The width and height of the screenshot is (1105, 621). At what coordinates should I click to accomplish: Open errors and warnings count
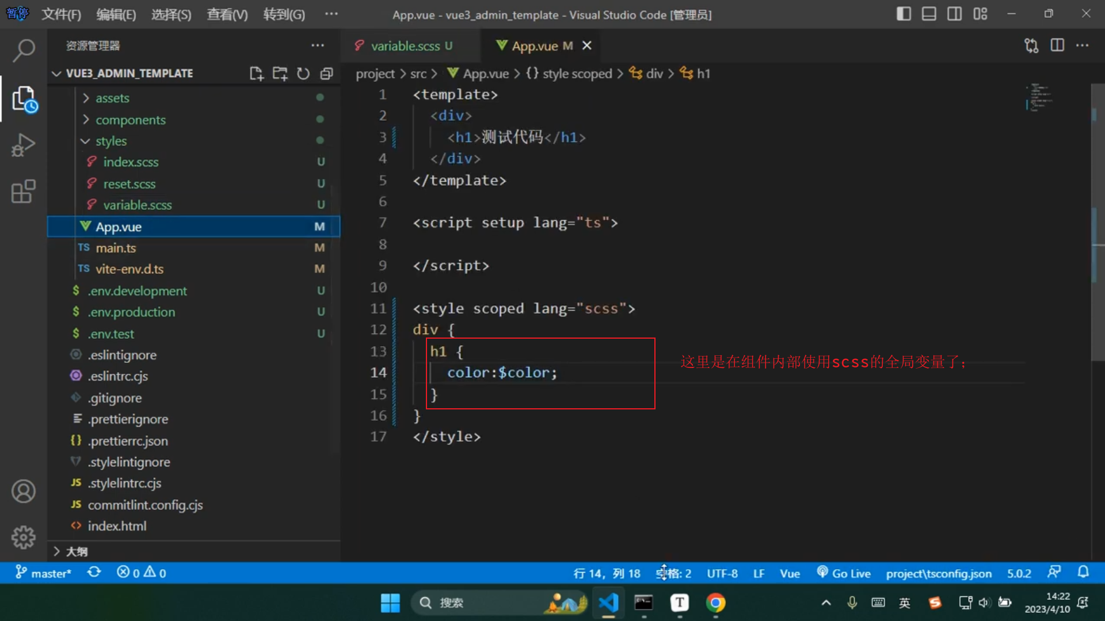[x=142, y=573]
